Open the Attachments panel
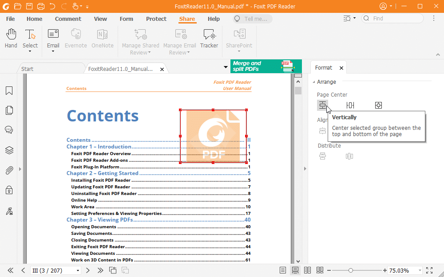Screen dimensions: 444x277 click(9, 170)
